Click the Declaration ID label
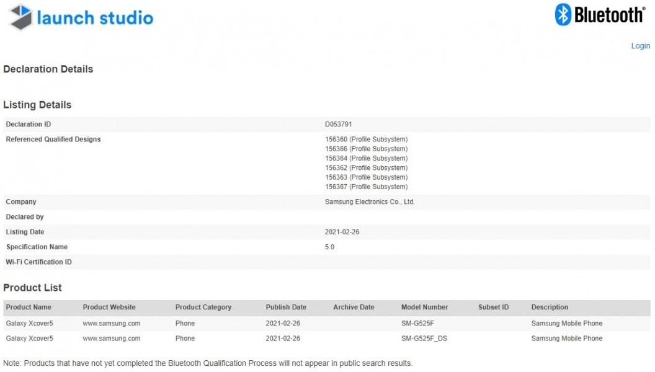Screen dimensions: 655x372 click(29, 125)
